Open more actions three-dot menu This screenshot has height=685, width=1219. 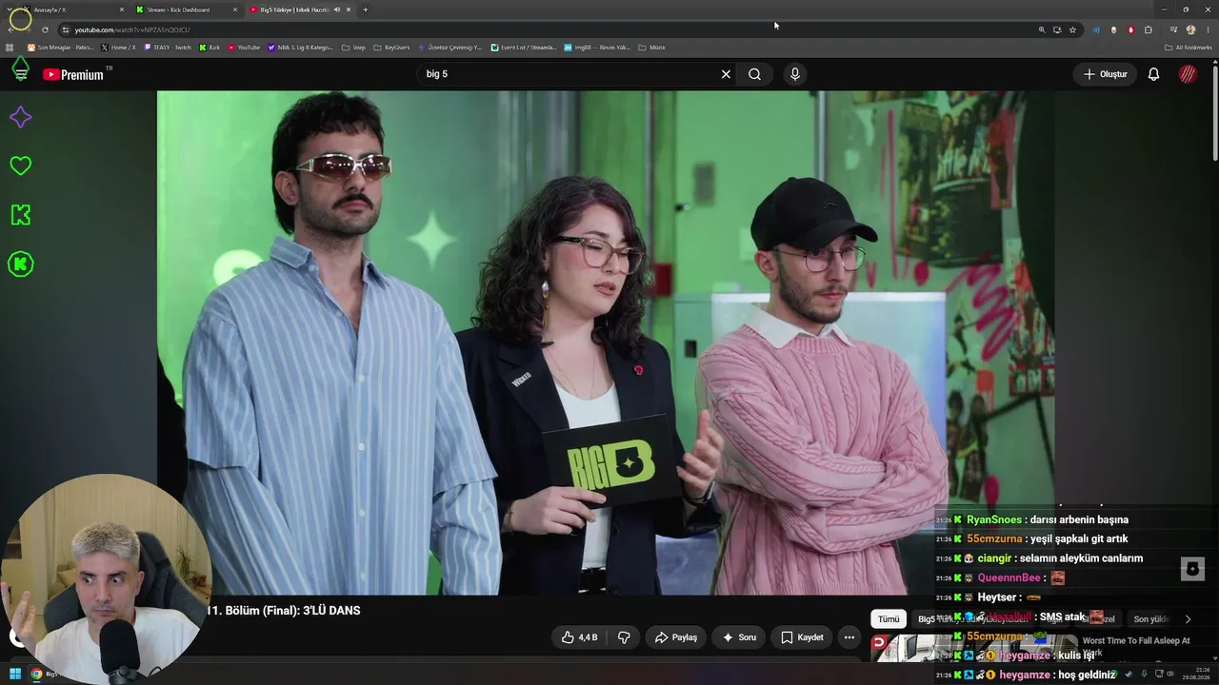click(x=849, y=637)
